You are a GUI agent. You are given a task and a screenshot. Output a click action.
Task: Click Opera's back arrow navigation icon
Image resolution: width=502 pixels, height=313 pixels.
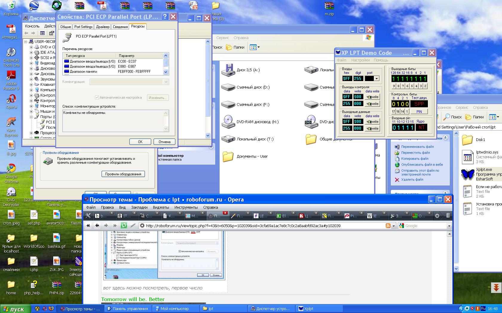click(97, 226)
